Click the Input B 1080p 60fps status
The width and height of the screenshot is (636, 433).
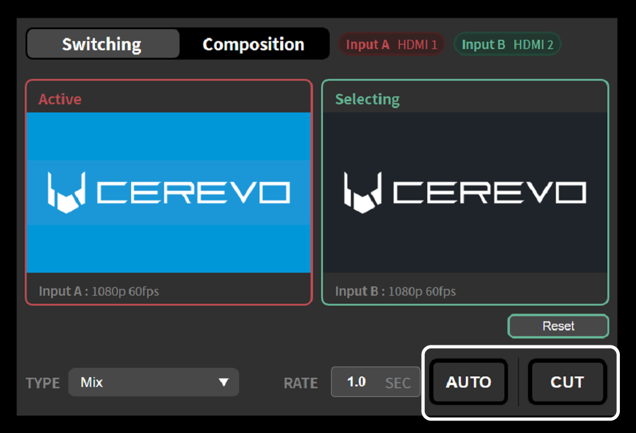coord(396,291)
